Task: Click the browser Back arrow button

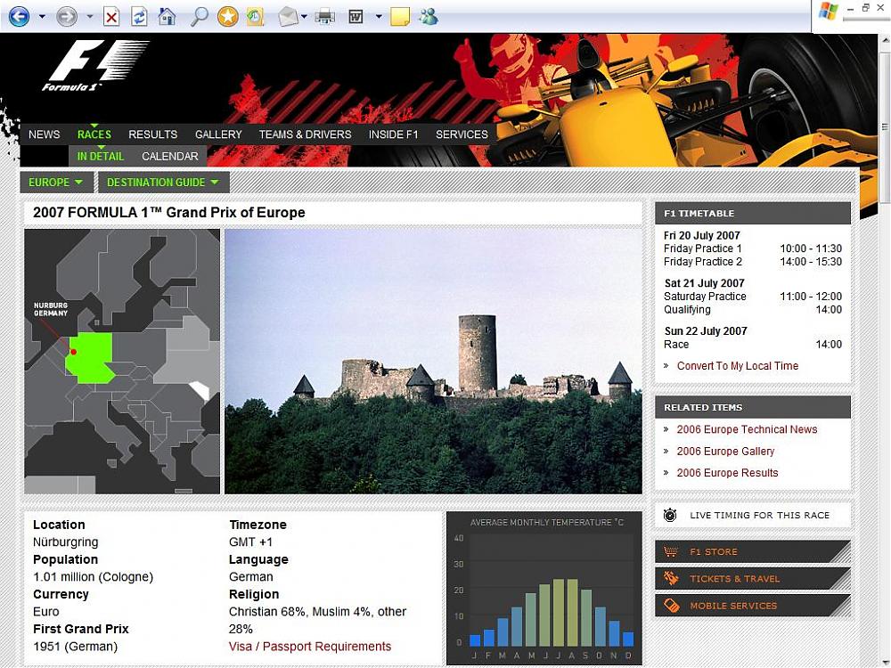Action: 19,16
